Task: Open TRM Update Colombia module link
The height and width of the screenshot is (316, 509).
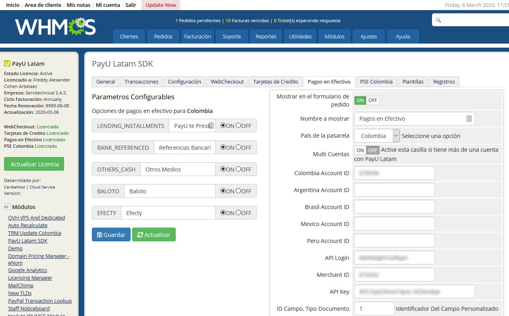Action: point(35,233)
